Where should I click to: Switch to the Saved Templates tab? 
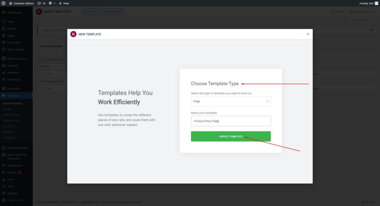pos(52,46)
